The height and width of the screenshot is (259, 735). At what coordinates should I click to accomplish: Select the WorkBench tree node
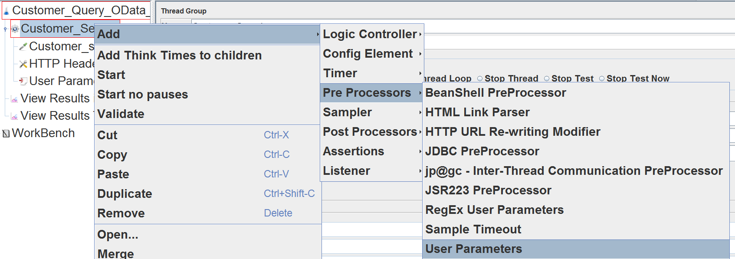43,133
